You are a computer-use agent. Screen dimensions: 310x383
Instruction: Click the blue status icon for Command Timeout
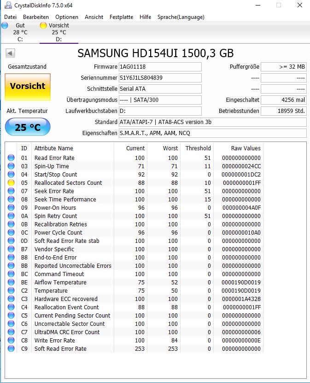pyautogui.click(x=11, y=274)
